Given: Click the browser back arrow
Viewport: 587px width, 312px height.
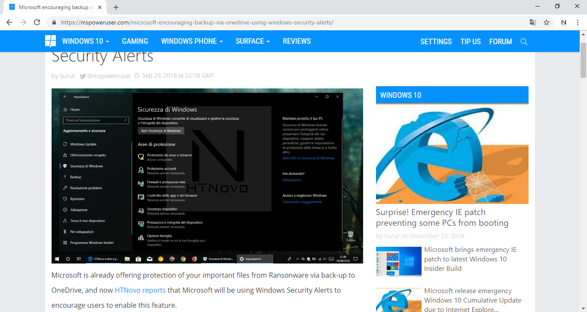Looking at the screenshot, I should pos(9,22).
